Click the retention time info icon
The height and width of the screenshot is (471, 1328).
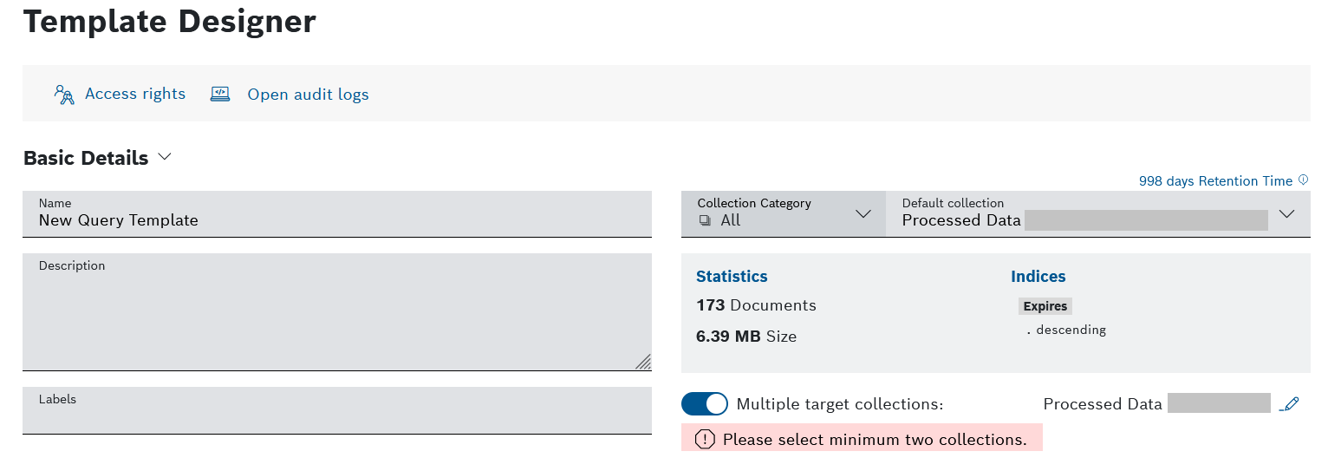click(1303, 180)
